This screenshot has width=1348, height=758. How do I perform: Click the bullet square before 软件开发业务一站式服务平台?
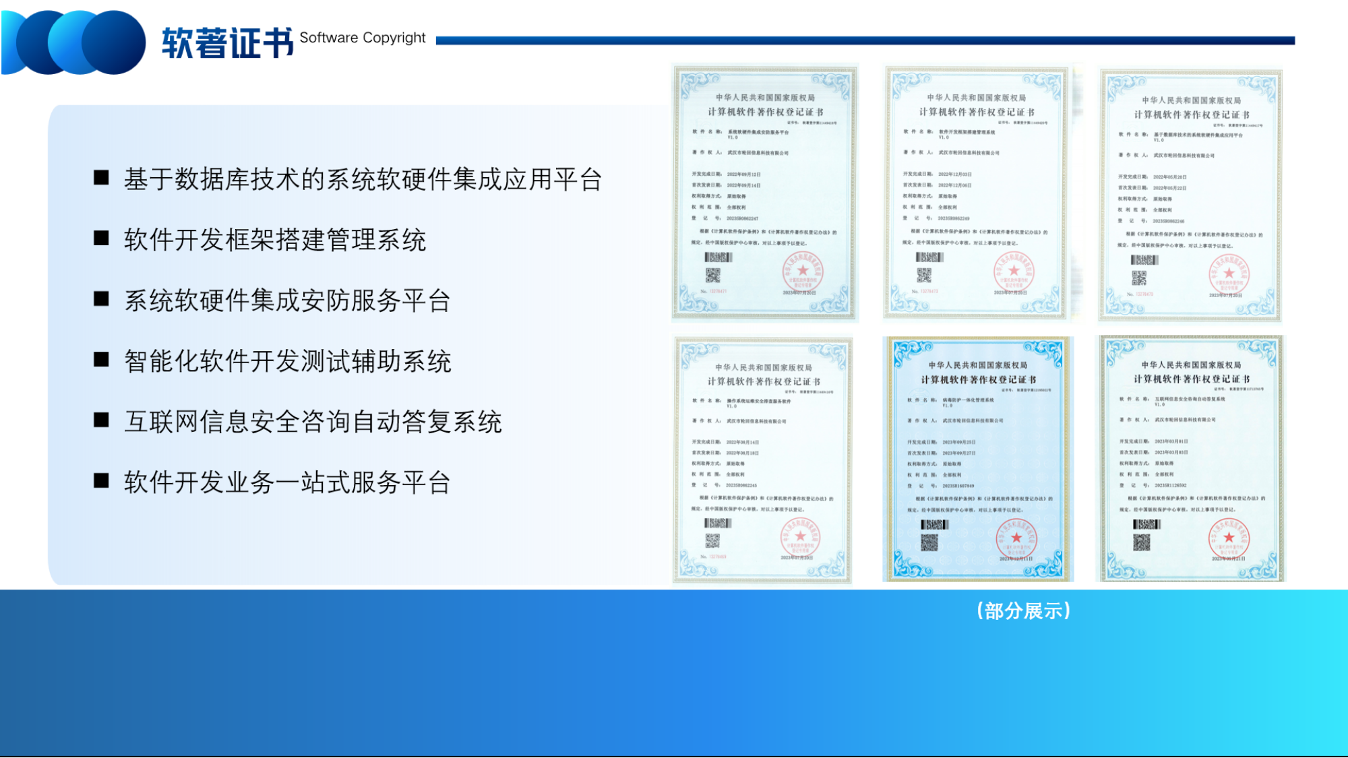[102, 481]
